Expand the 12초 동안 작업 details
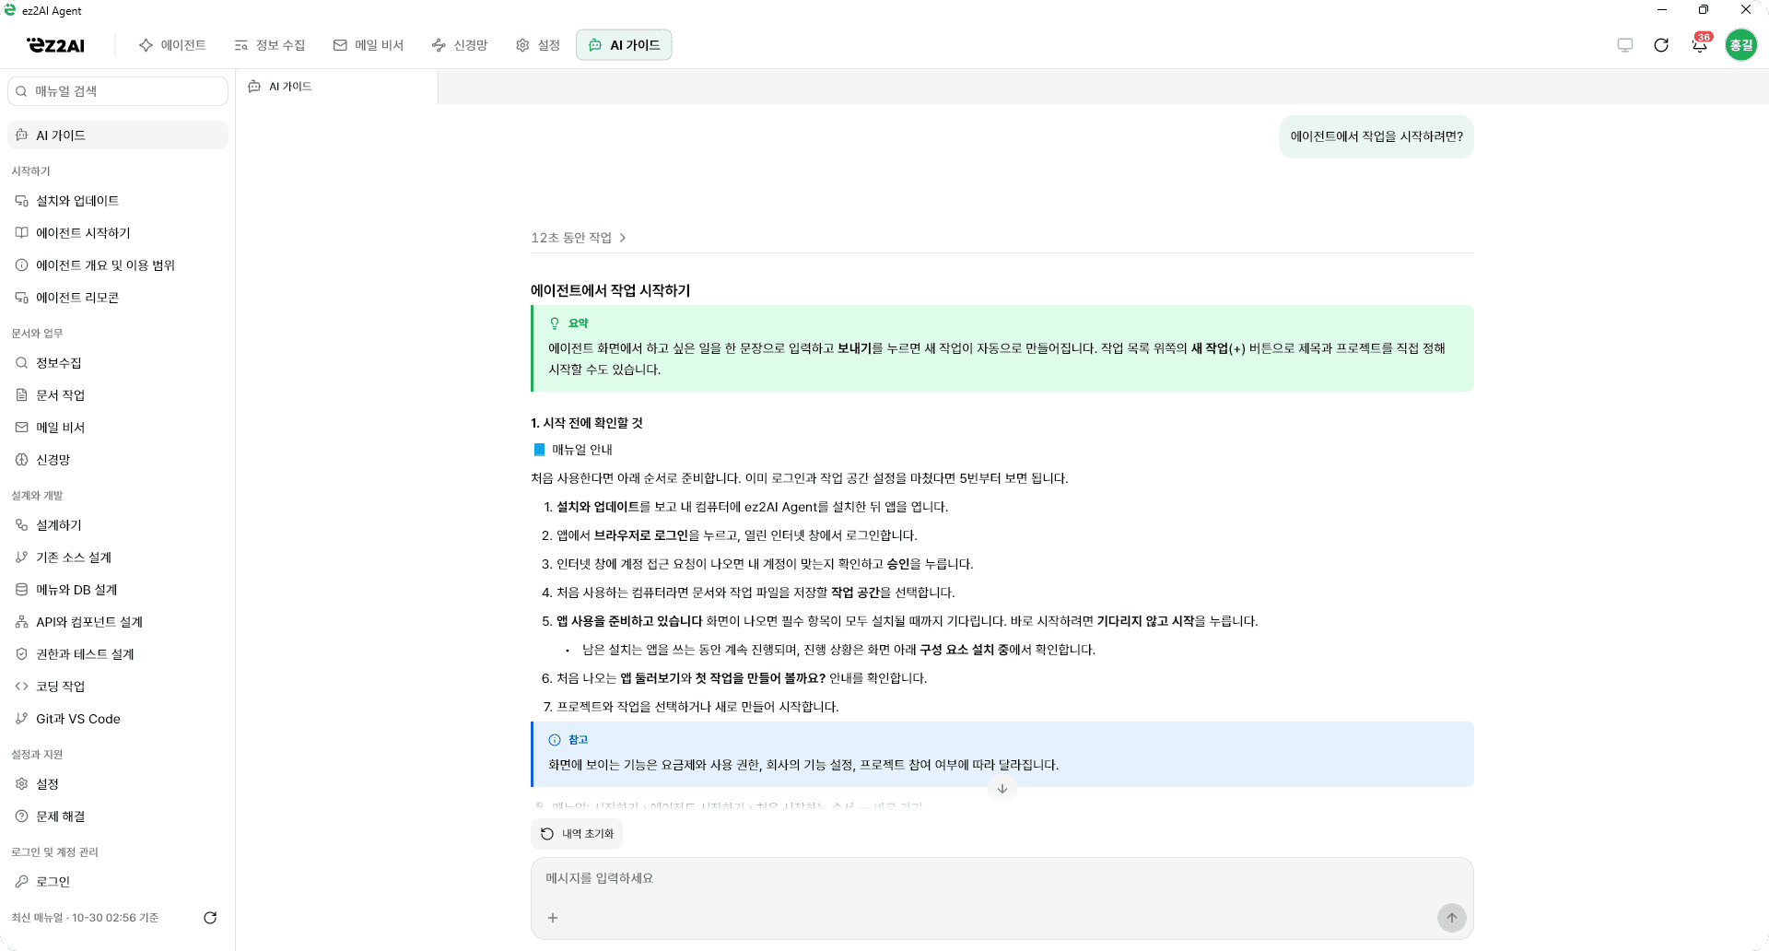The width and height of the screenshot is (1769, 951). [579, 238]
